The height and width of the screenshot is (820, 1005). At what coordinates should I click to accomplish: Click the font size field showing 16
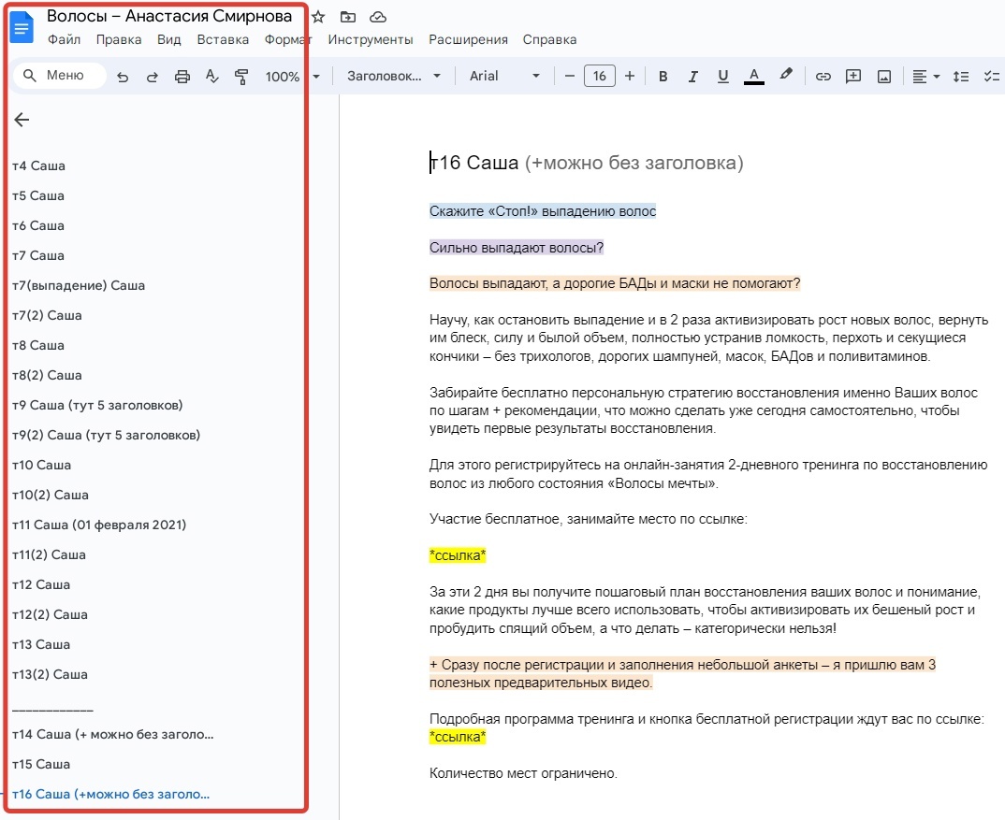599,77
